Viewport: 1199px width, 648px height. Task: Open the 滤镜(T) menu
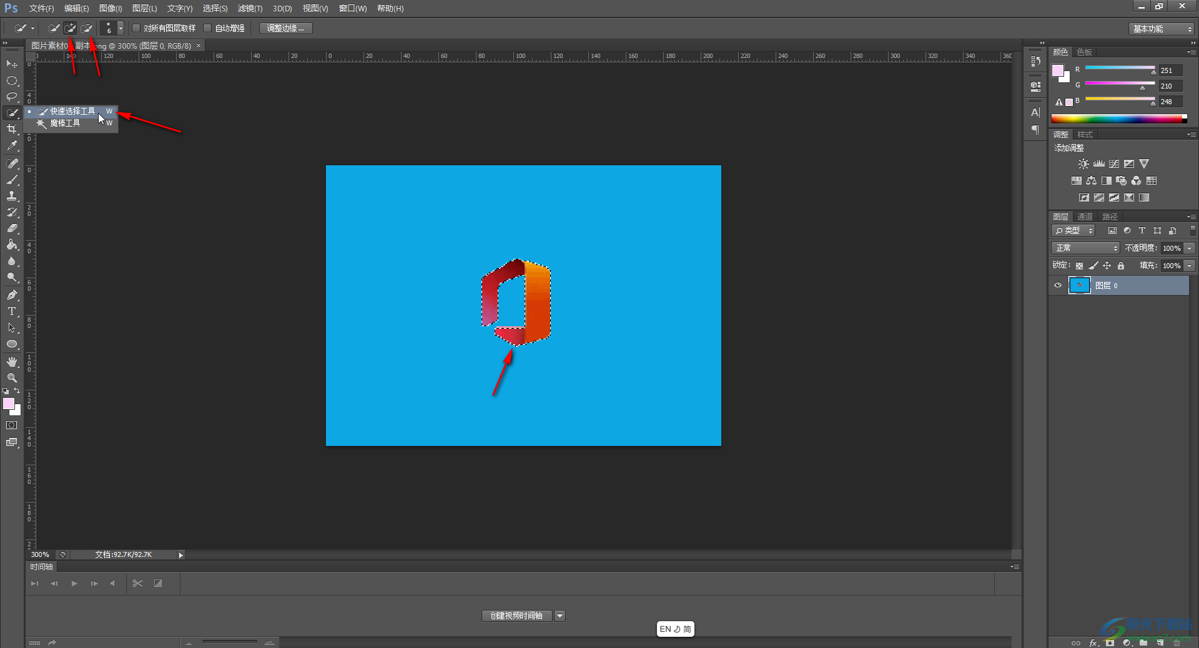tap(250, 9)
